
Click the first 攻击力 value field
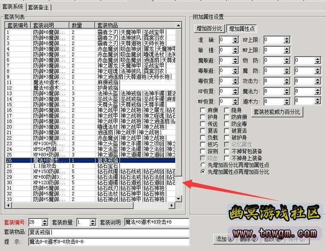[274, 81]
